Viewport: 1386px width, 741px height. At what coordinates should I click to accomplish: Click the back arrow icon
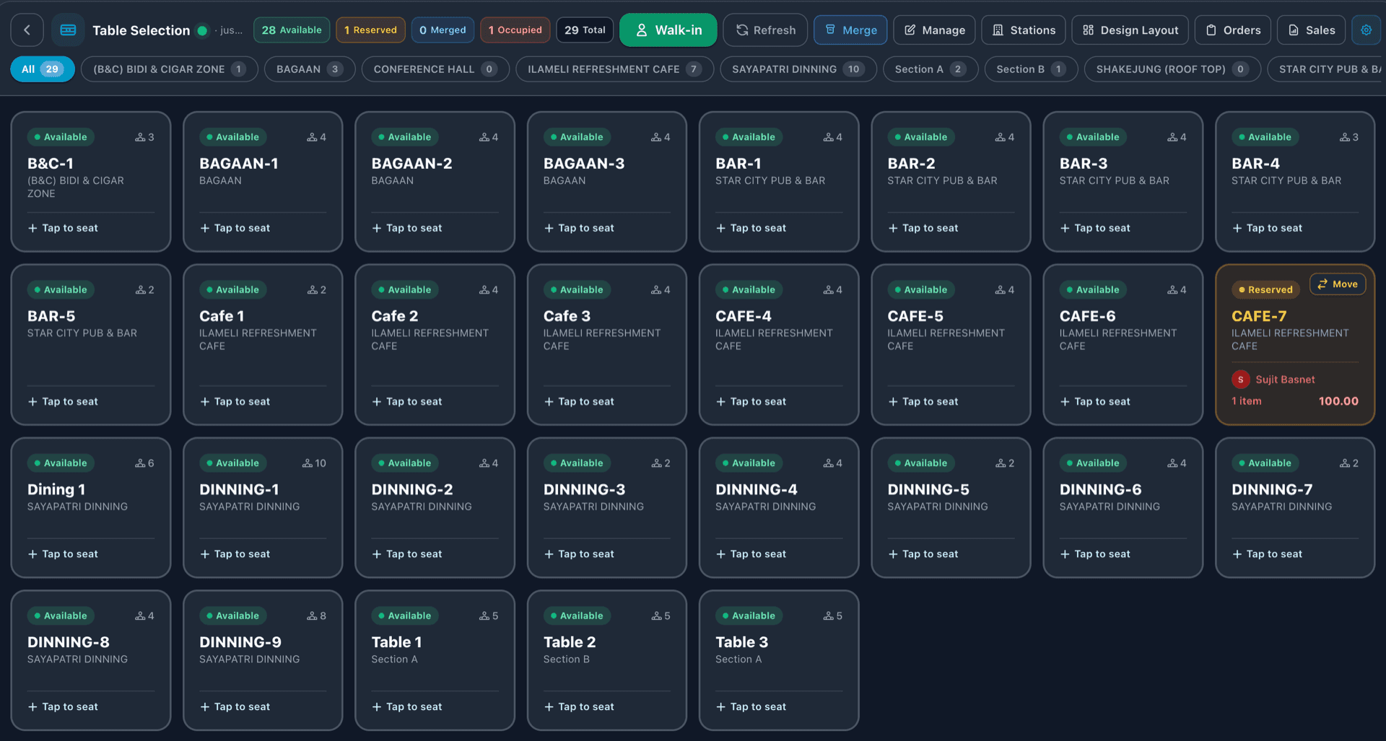pos(27,30)
